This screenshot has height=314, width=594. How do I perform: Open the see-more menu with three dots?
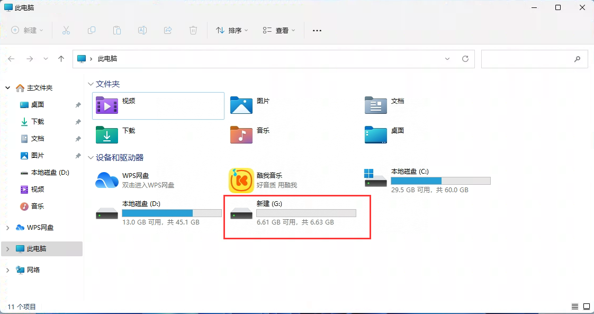[317, 30]
